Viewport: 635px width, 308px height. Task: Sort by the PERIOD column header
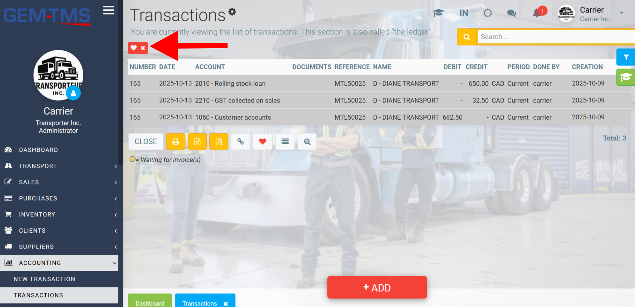pyautogui.click(x=519, y=67)
